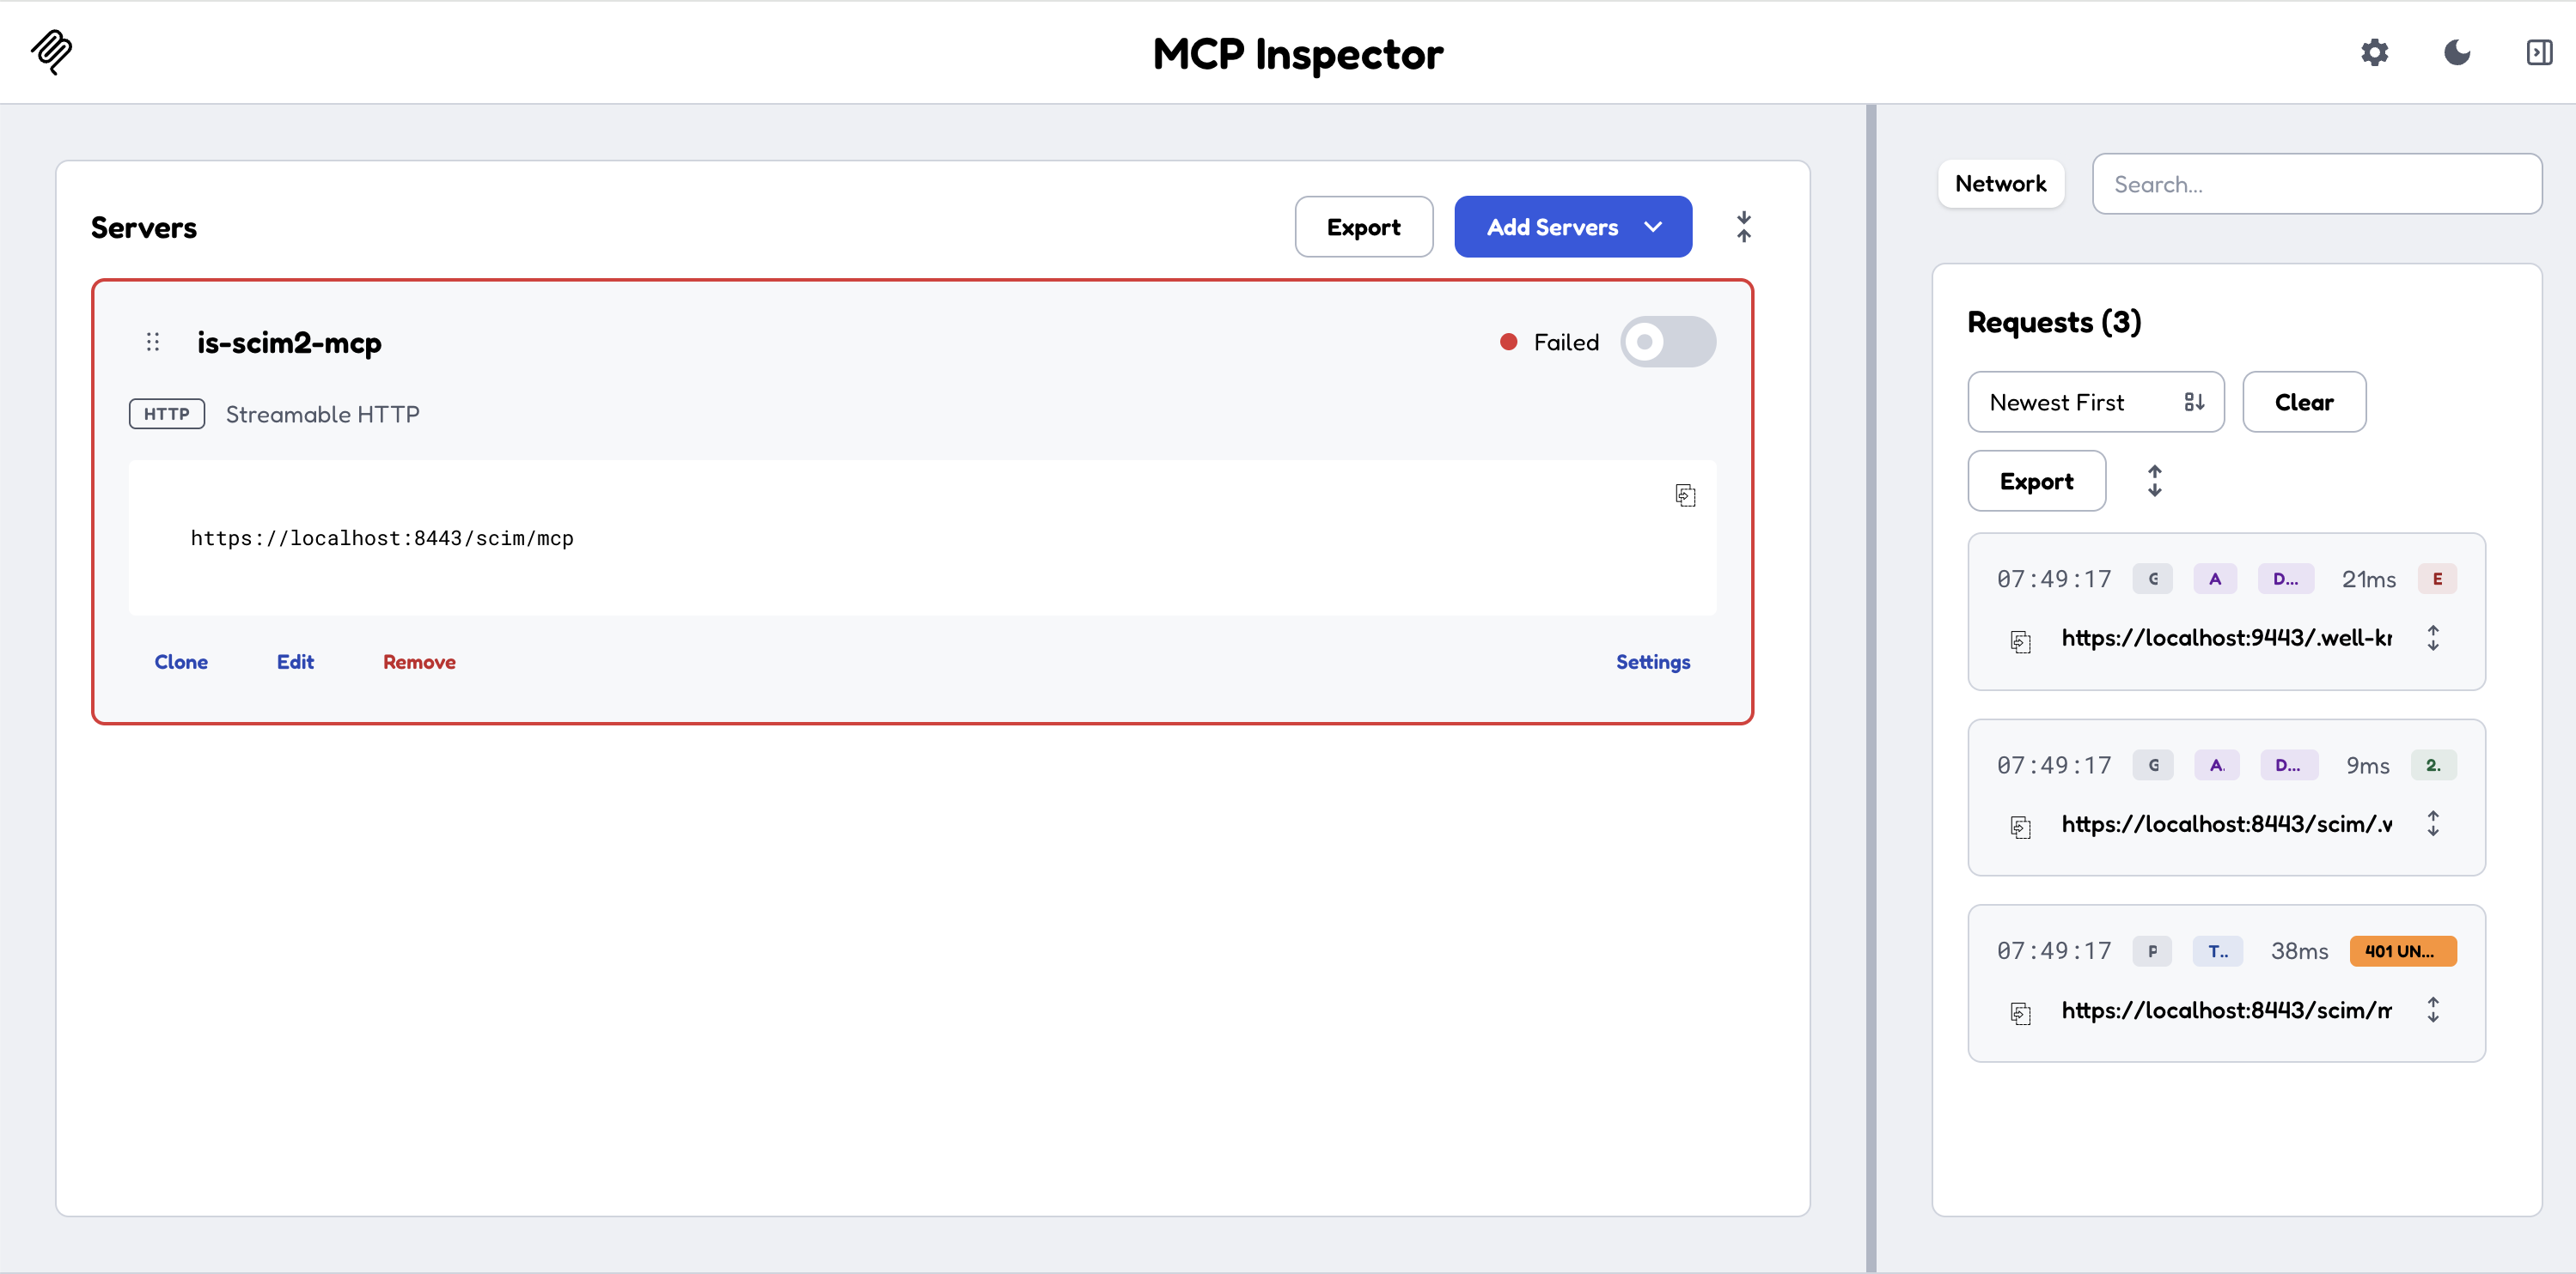Remove the is-scim2-mcp server
This screenshot has width=2576, height=1274.
click(419, 662)
